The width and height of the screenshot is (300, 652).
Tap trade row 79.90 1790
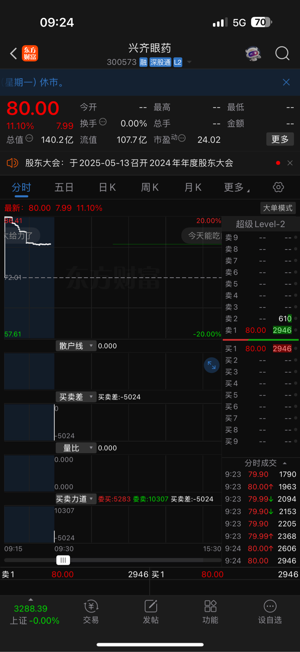pyautogui.click(x=261, y=474)
